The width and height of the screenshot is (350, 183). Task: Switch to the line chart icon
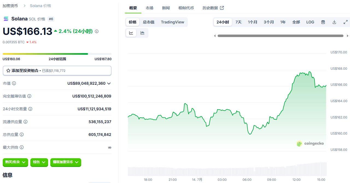pyautogui.click(x=131, y=33)
